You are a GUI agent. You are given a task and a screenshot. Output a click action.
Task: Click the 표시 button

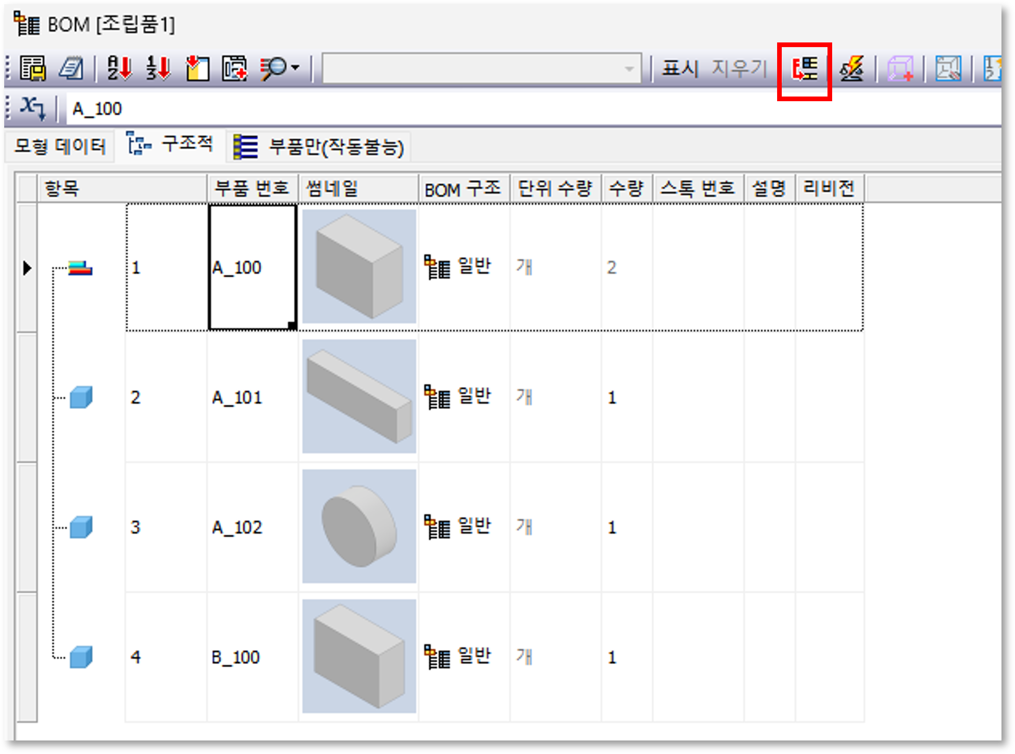pyautogui.click(x=680, y=69)
